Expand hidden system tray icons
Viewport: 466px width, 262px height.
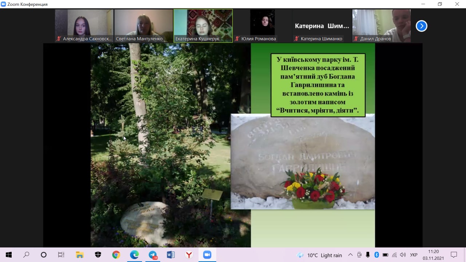[350, 255]
